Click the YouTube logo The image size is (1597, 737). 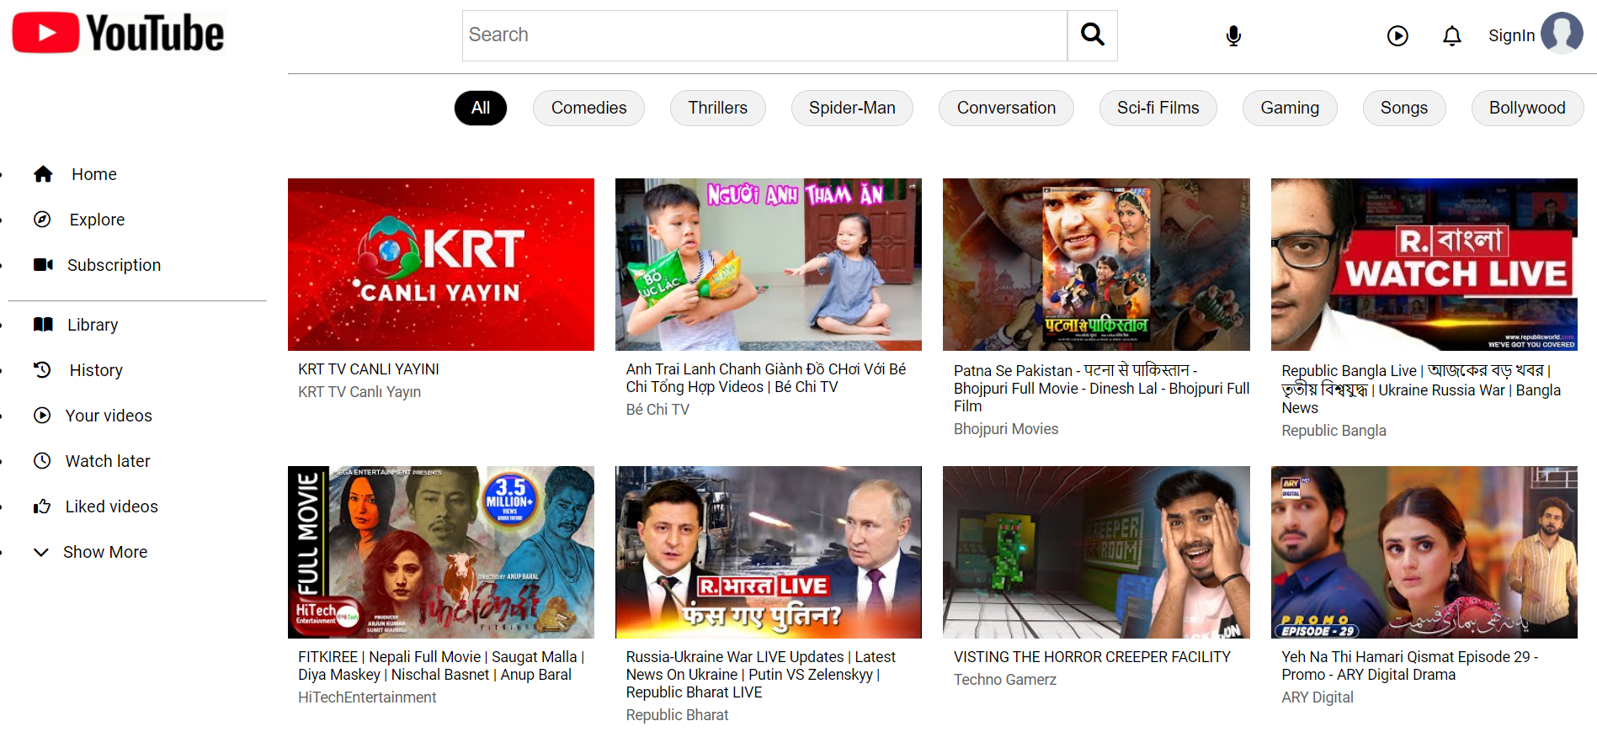[119, 33]
